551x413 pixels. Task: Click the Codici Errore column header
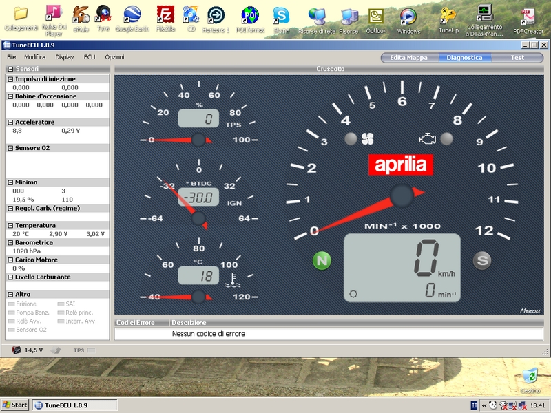(x=142, y=322)
